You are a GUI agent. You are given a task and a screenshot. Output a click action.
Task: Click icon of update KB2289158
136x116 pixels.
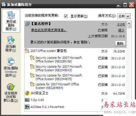32,58
